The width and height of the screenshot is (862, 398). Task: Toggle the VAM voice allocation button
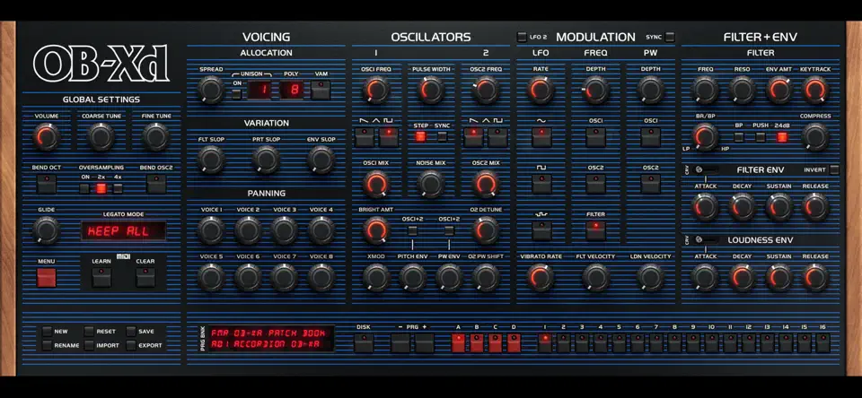[321, 90]
